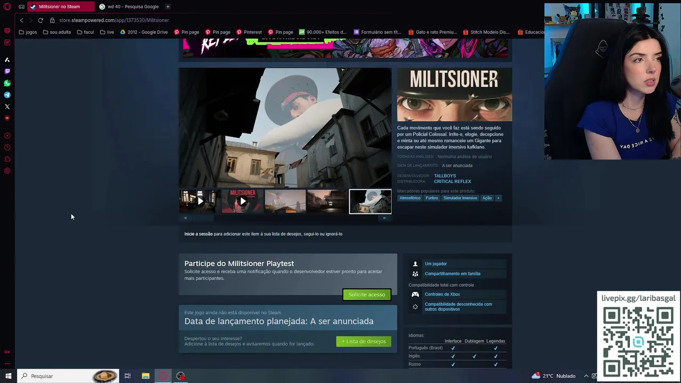Click the + Lista de desejos button

[x=364, y=342]
